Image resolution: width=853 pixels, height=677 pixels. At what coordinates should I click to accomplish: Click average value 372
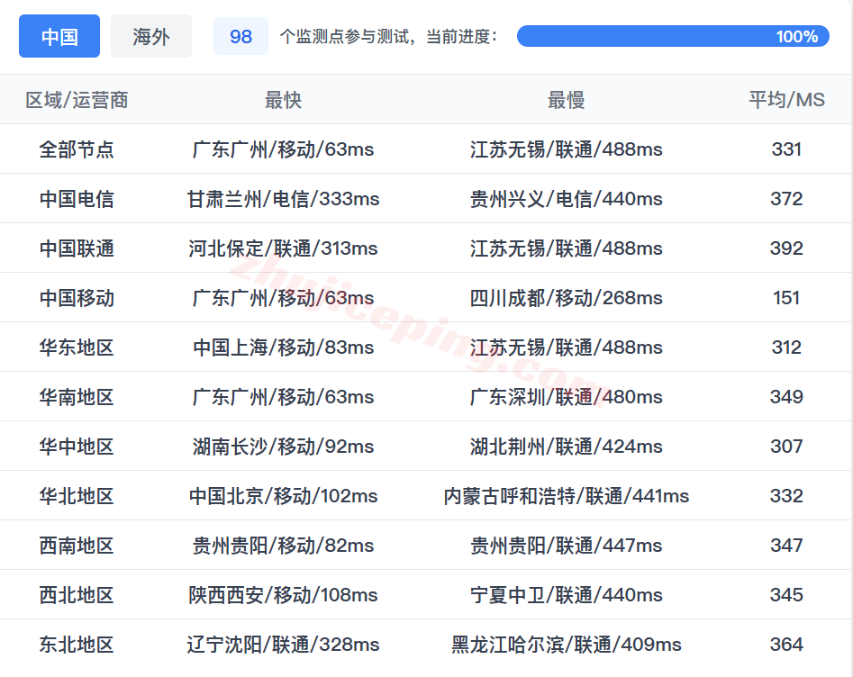pyautogui.click(x=786, y=198)
